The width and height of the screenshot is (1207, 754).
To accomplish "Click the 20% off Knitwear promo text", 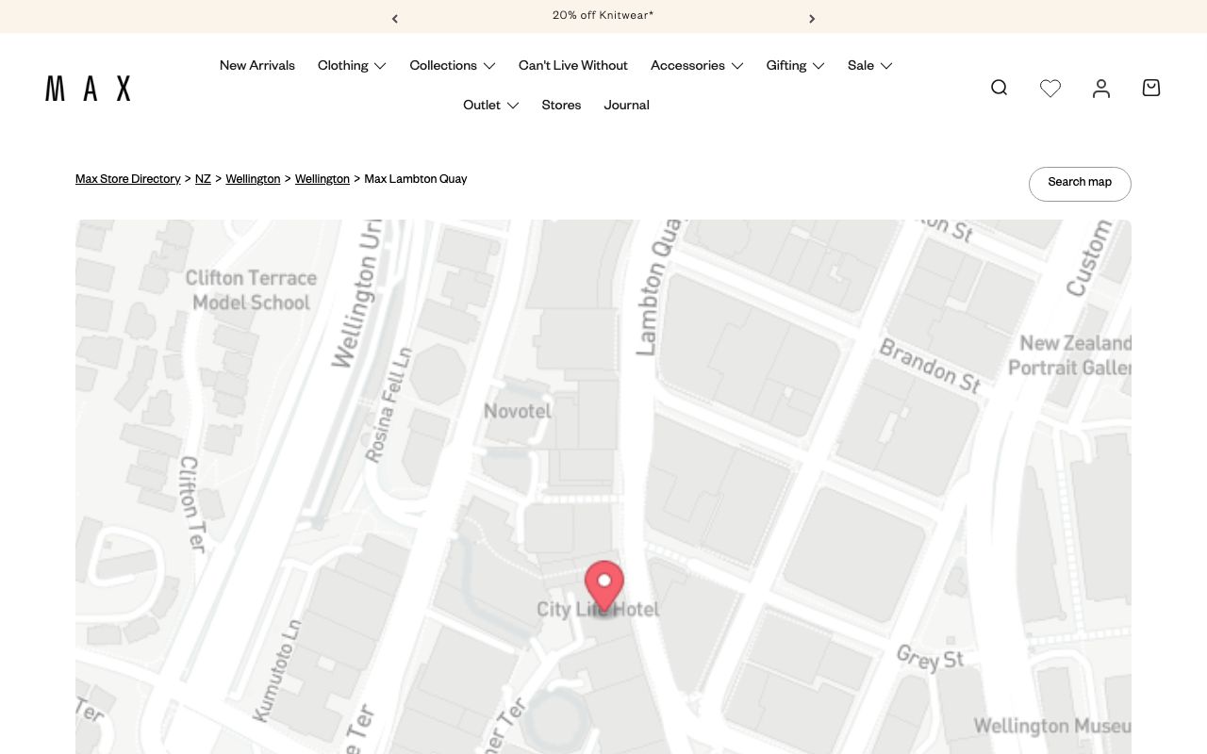I will point(603,15).
